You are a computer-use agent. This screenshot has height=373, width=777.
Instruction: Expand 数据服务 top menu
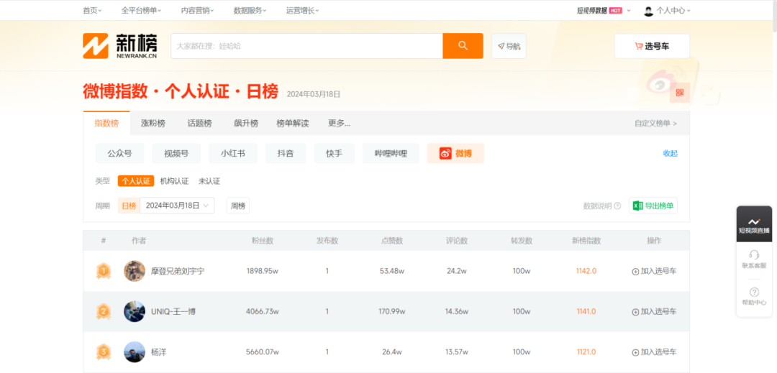(x=250, y=10)
